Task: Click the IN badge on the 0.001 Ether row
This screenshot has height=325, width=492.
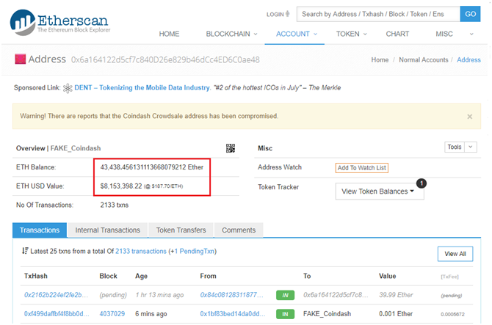Action: click(x=285, y=314)
